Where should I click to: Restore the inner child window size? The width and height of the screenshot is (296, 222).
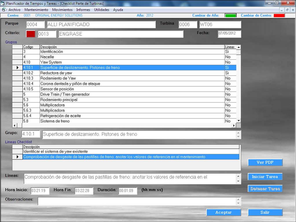click(287, 10)
